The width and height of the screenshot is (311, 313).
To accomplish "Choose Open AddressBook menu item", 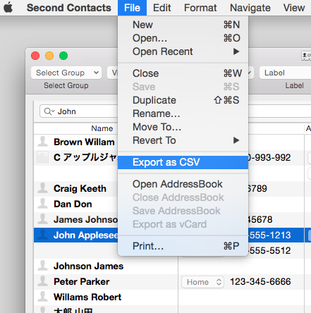I will pos(183,184).
